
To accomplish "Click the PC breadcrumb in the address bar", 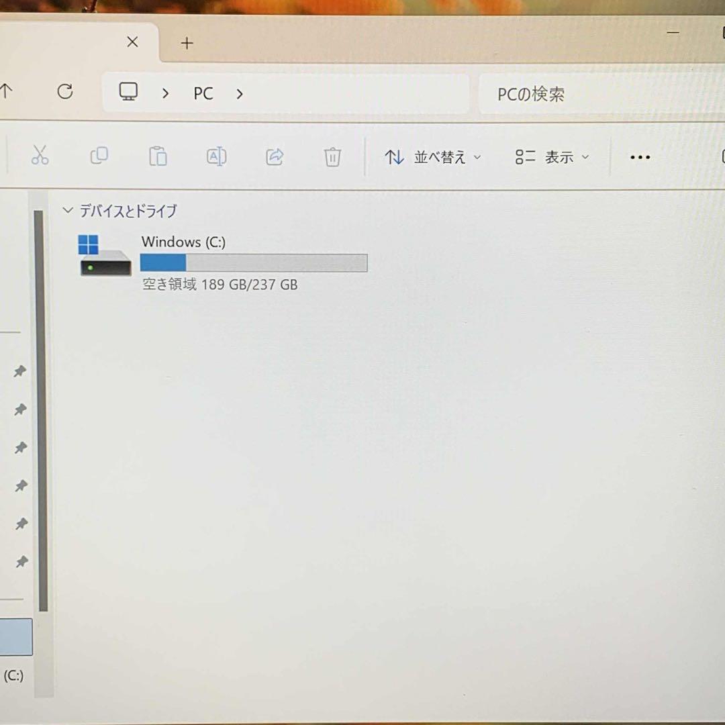I will click(203, 93).
